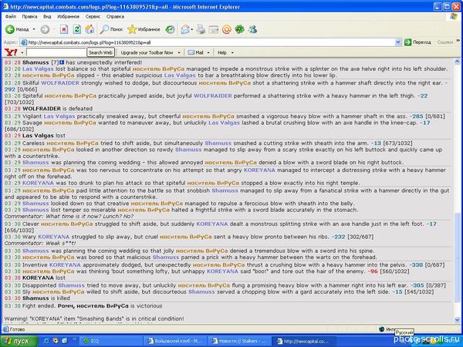Click the -330 damage value
Viewport: 463px width, 347px height.
[415, 265]
